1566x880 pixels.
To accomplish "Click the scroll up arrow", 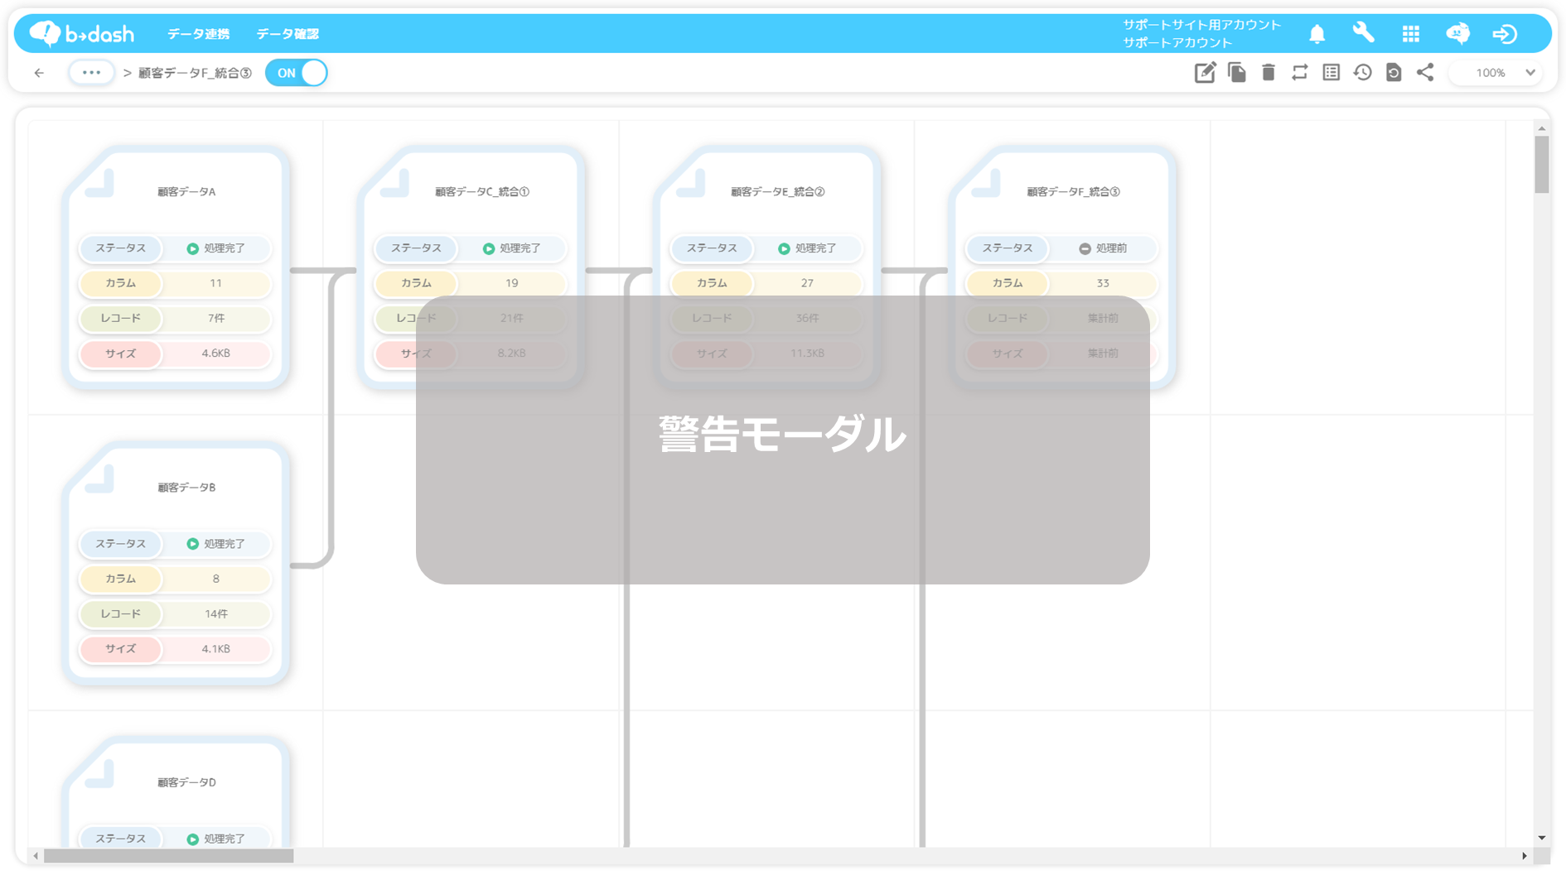I will (x=1541, y=128).
